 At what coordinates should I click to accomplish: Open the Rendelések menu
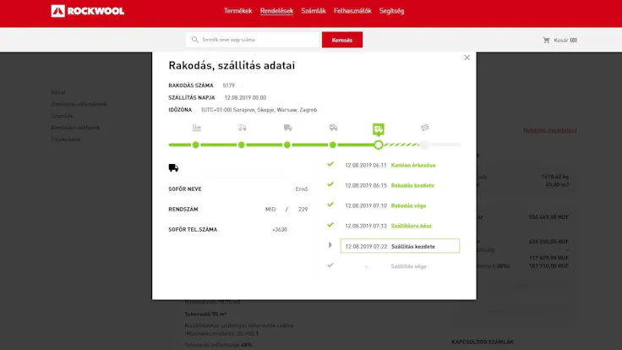coord(276,11)
